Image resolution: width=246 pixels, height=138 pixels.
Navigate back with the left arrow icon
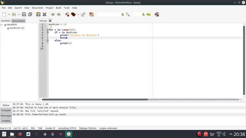pyautogui.click(x=53, y=15)
